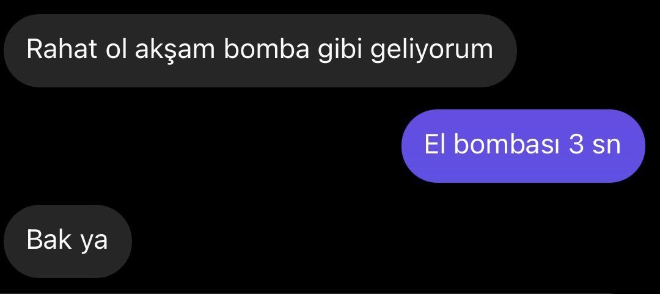The width and height of the screenshot is (660, 294).
Task: Select the 'Bak ya' message bubble
Action: point(68,241)
